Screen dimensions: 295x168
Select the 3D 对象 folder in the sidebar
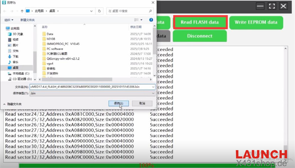18,34
